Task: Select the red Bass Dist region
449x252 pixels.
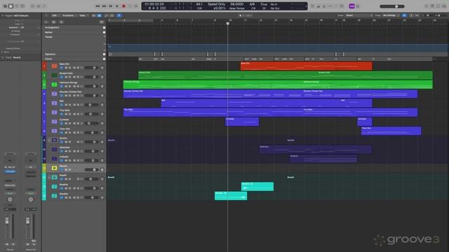Action: point(306,66)
